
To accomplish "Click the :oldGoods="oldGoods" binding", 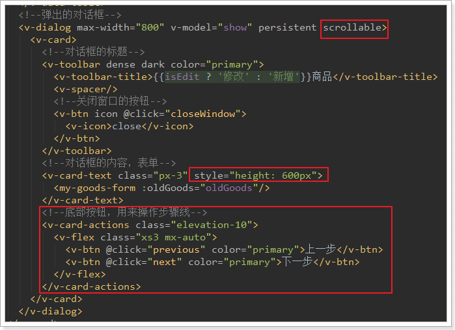I will (200, 188).
